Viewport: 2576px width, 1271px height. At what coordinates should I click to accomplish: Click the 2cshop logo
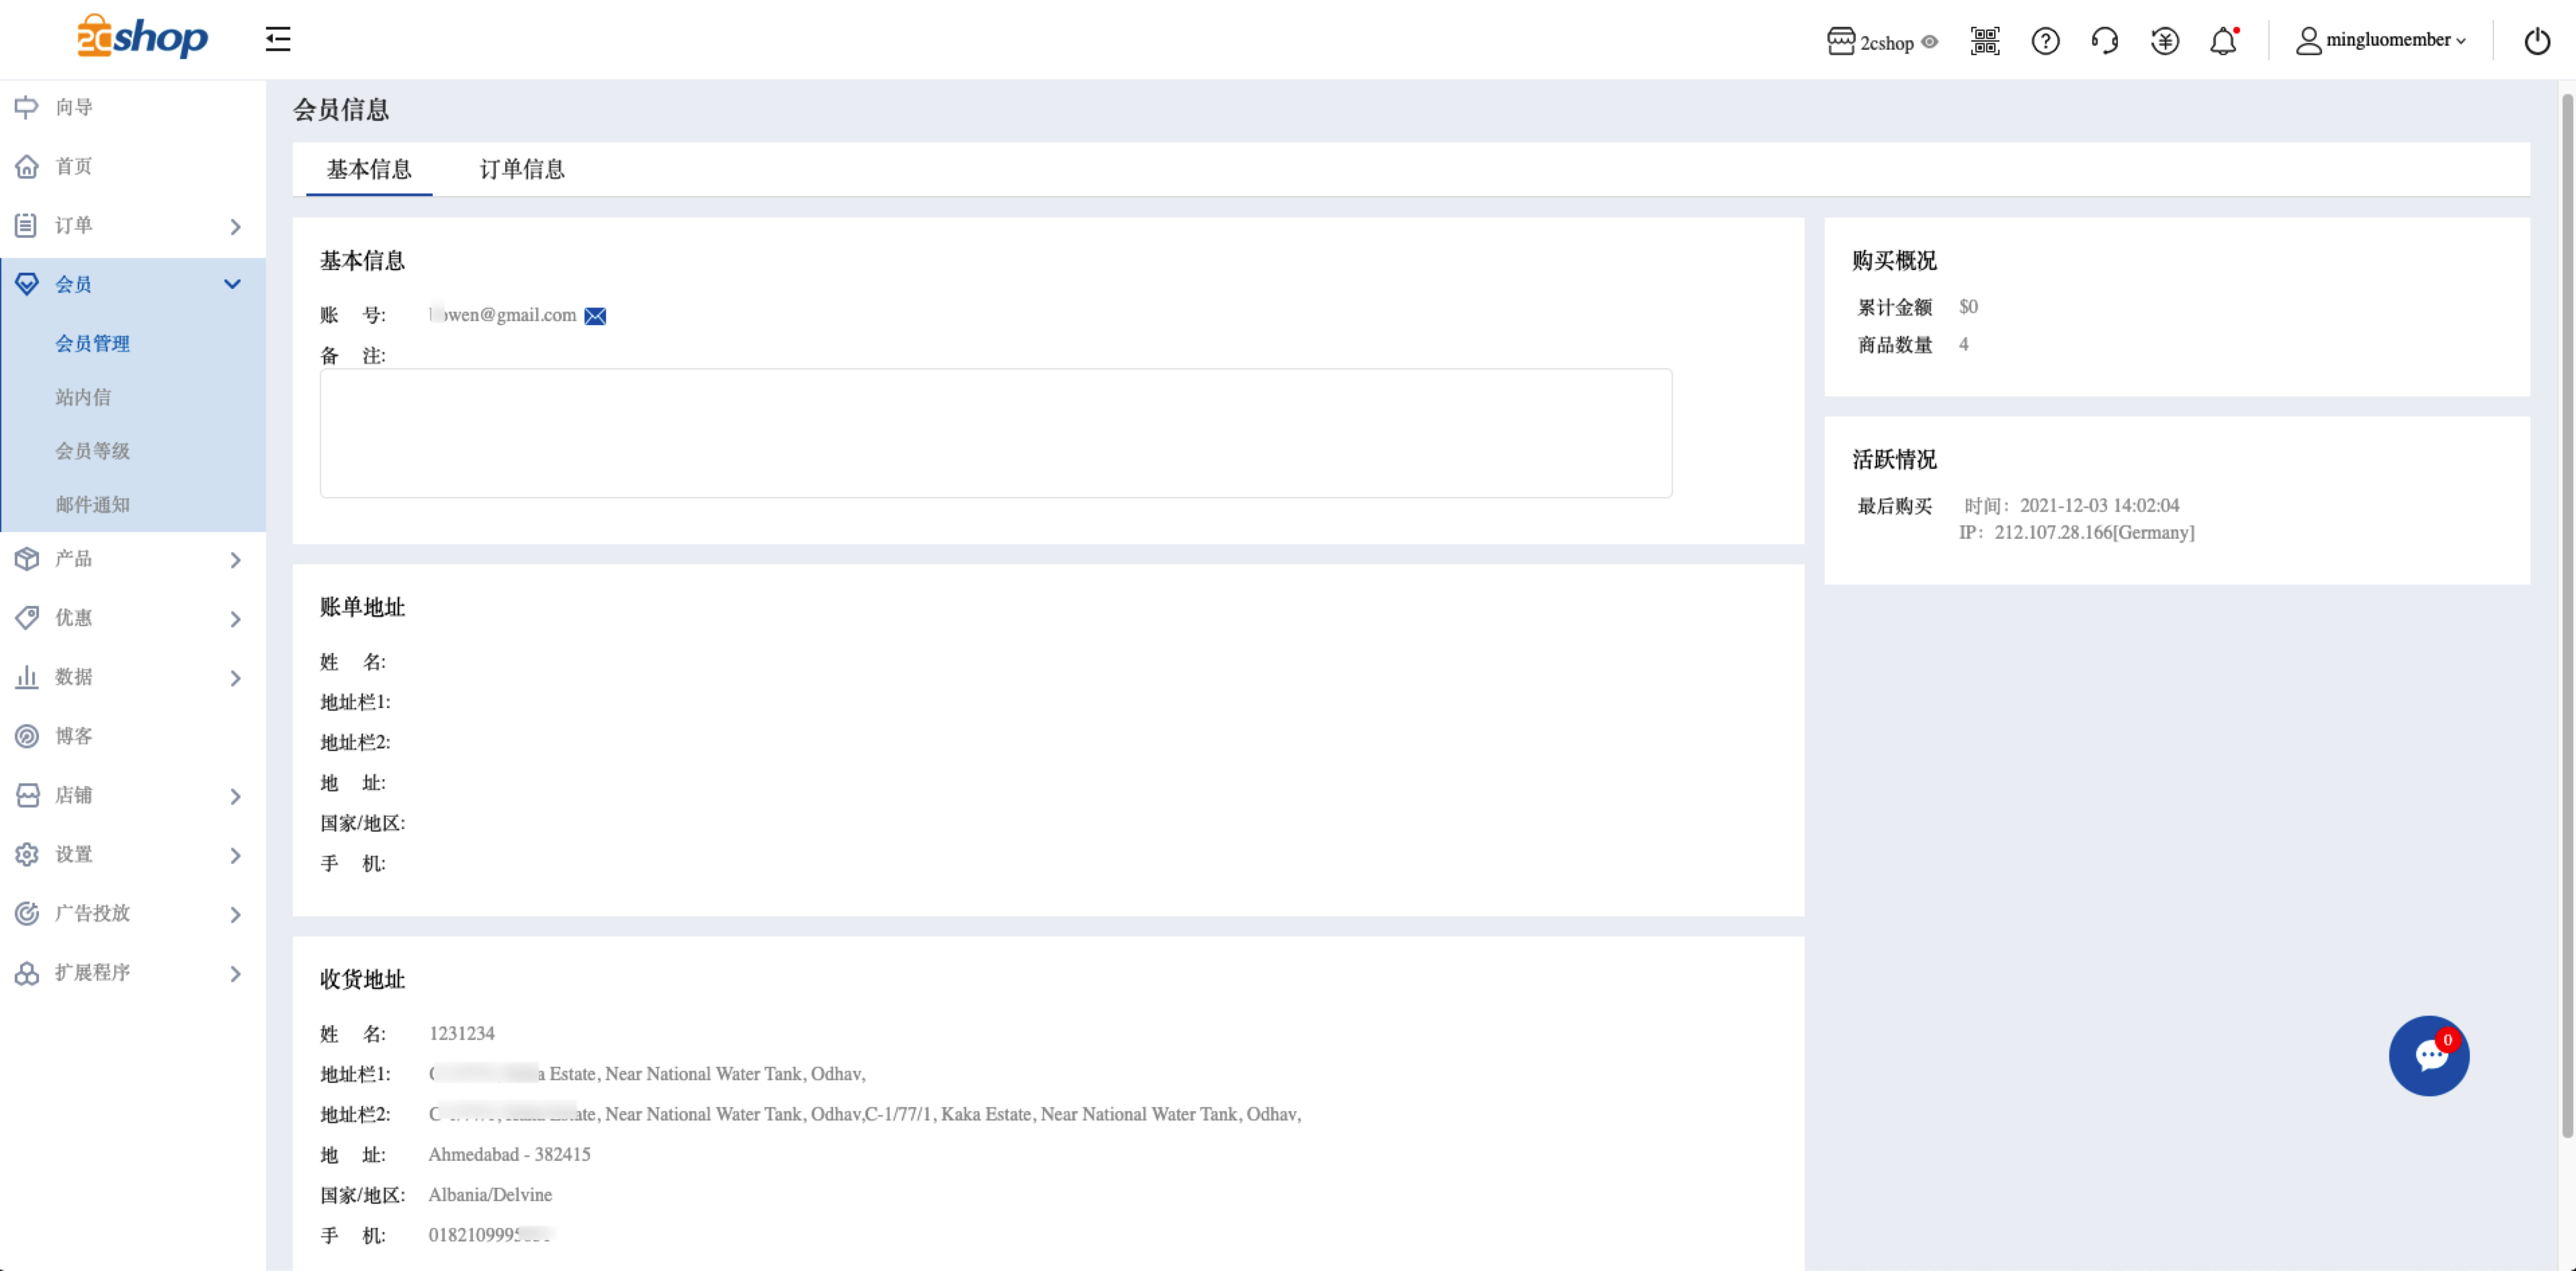(142, 37)
